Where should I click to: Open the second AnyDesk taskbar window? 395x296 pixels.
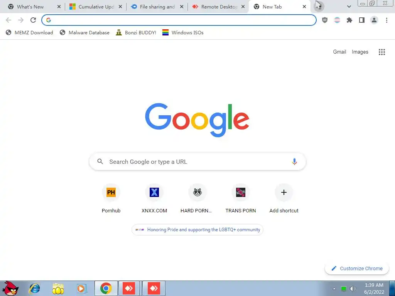coord(154,288)
